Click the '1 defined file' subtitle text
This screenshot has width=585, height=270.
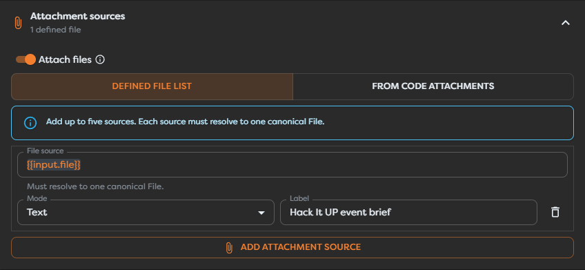(x=56, y=30)
